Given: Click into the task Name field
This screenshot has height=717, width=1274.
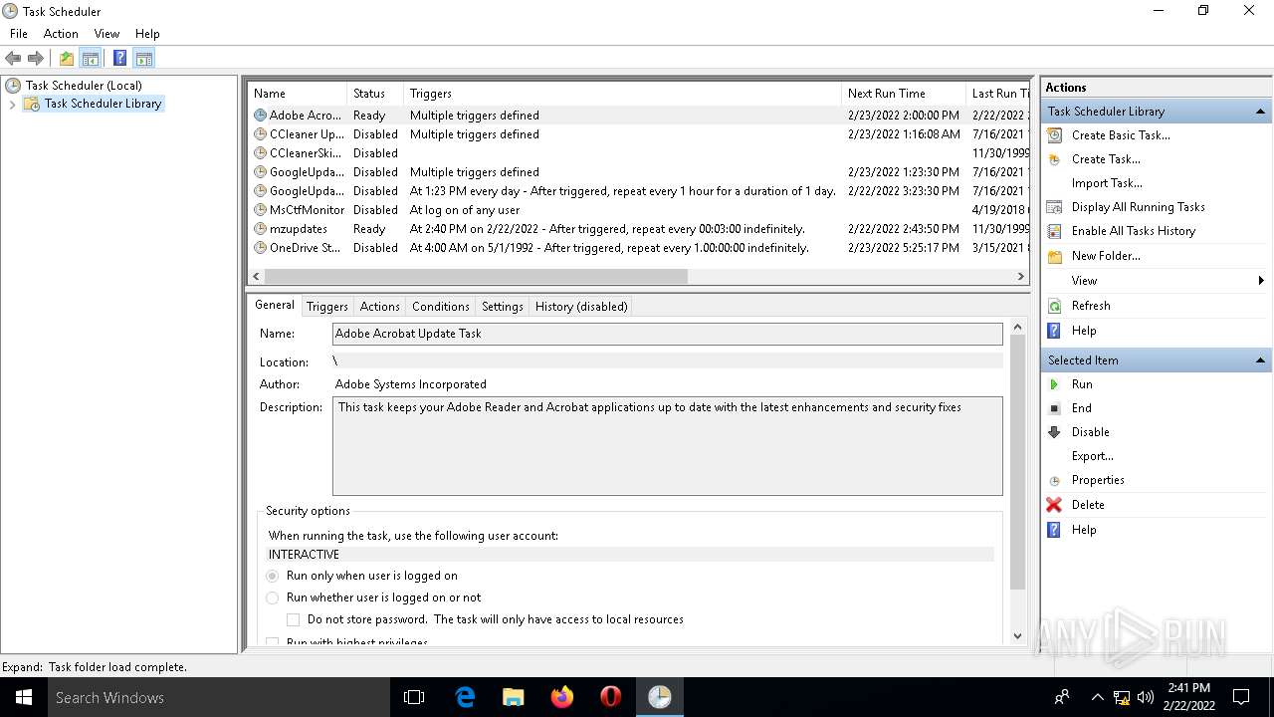Looking at the screenshot, I should click(667, 334).
